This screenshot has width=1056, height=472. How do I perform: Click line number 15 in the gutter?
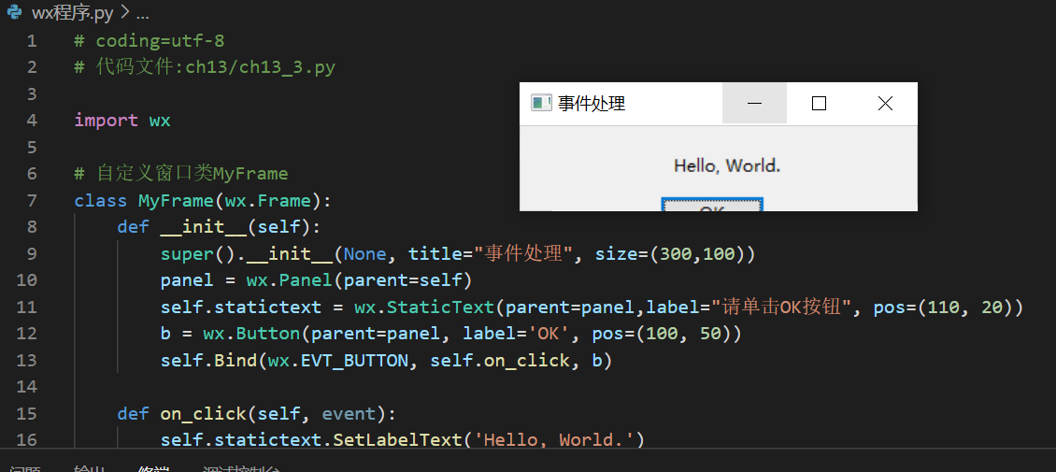point(27,413)
